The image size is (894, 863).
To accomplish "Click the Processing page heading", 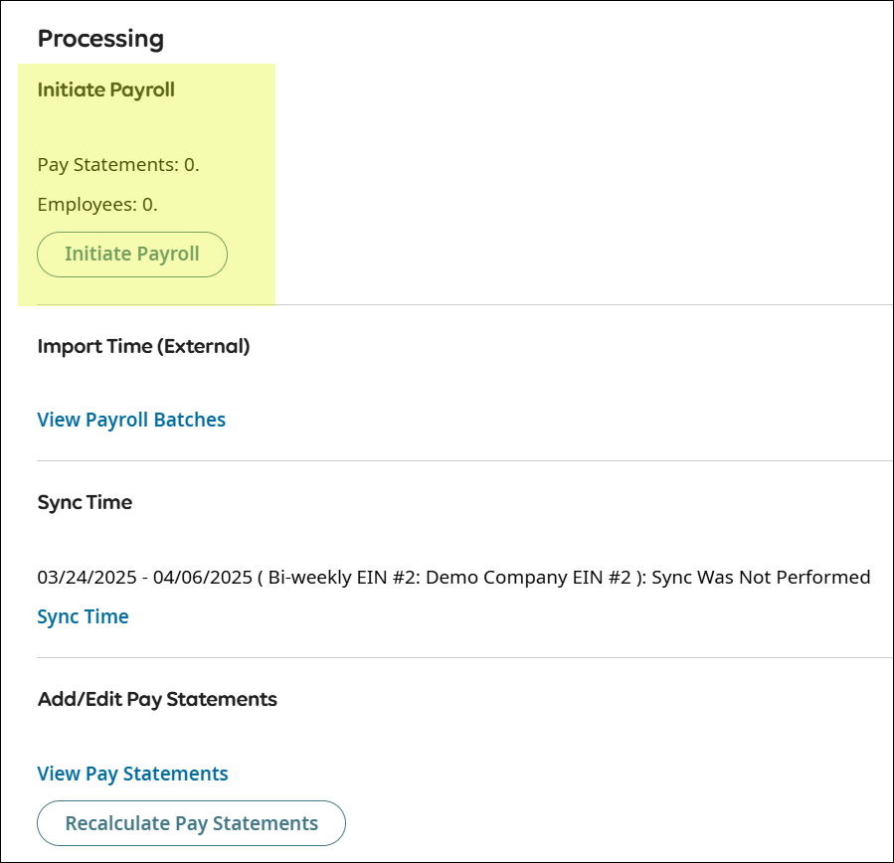I will (100, 39).
